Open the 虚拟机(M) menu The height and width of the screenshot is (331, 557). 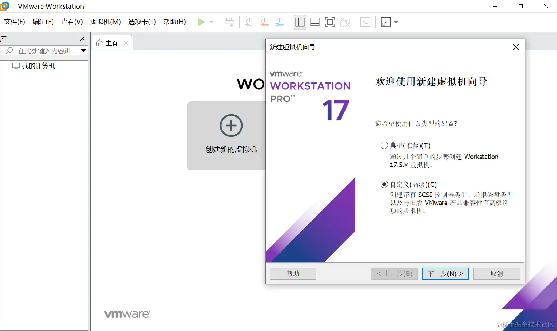(106, 22)
